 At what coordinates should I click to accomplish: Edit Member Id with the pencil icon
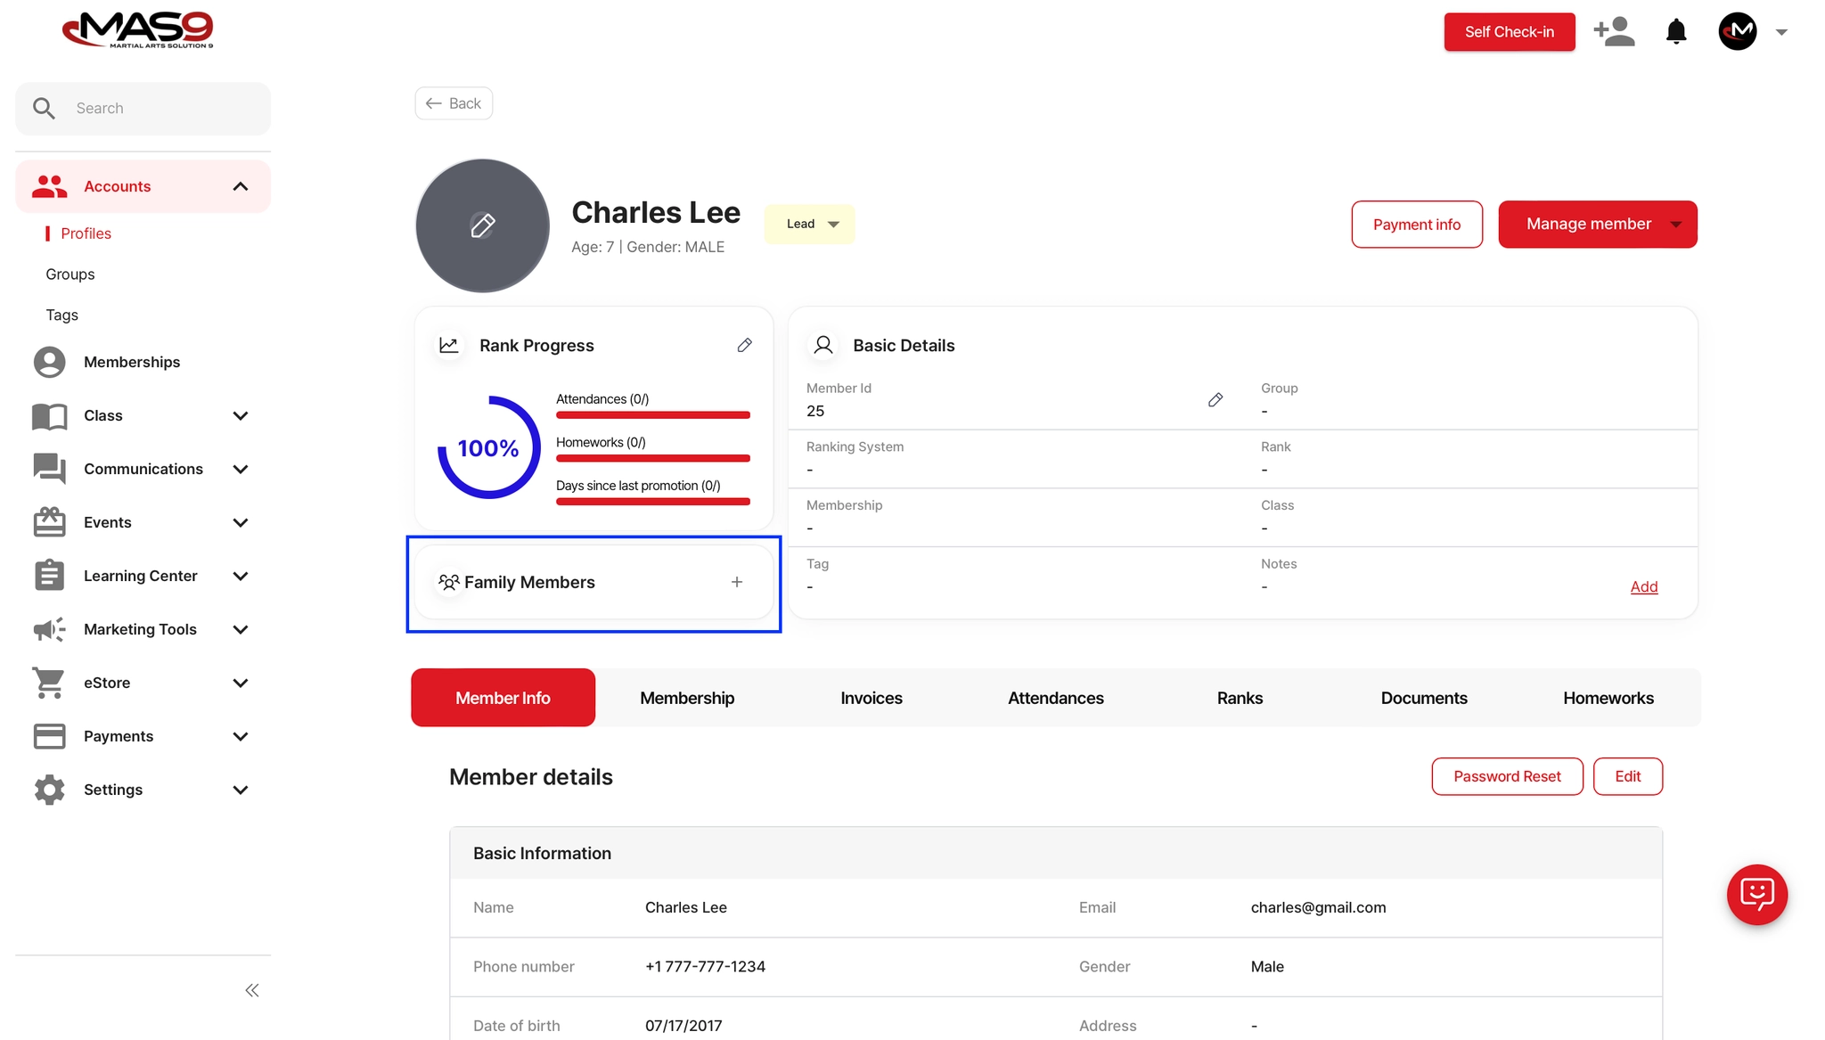point(1215,399)
